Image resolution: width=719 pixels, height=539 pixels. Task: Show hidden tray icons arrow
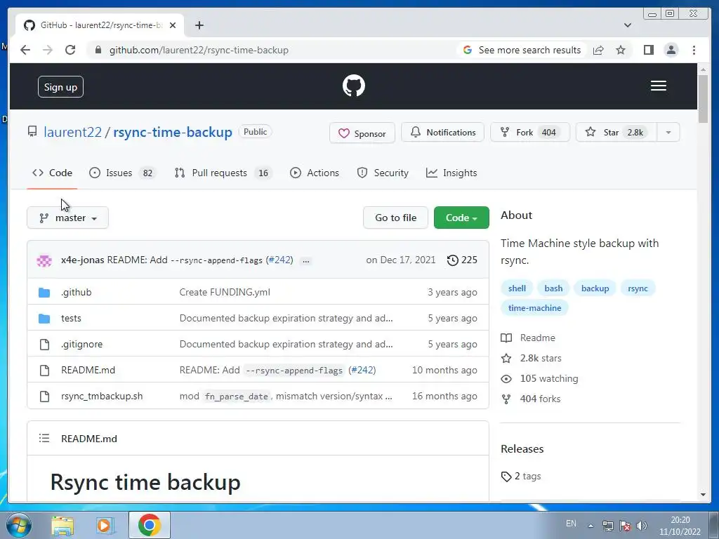tap(591, 525)
